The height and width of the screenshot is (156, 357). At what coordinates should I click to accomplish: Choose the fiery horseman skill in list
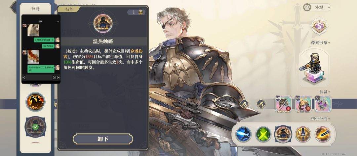pos(35,102)
